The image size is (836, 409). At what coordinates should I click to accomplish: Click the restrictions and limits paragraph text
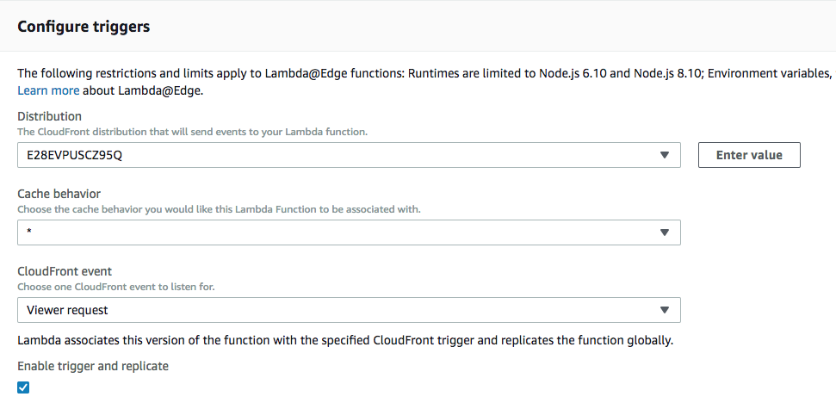tap(425, 73)
